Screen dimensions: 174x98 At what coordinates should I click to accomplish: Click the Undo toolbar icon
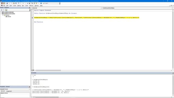[x=18, y=3]
